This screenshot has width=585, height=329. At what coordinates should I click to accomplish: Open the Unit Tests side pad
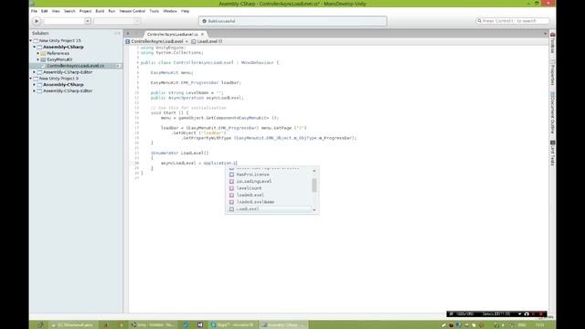pyautogui.click(x=552, y=153)
